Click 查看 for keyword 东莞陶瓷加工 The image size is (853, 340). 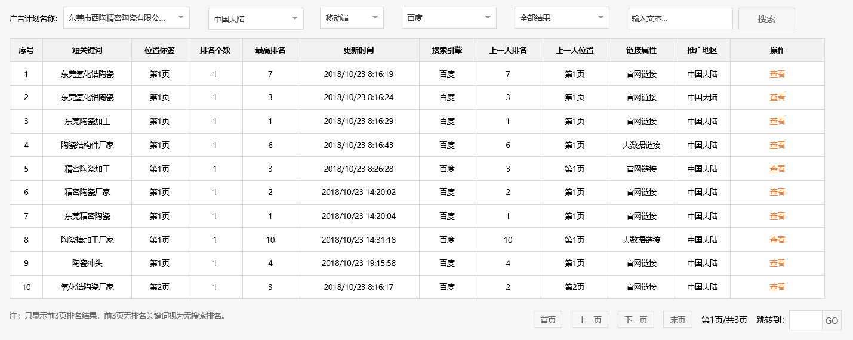[777, 121]
